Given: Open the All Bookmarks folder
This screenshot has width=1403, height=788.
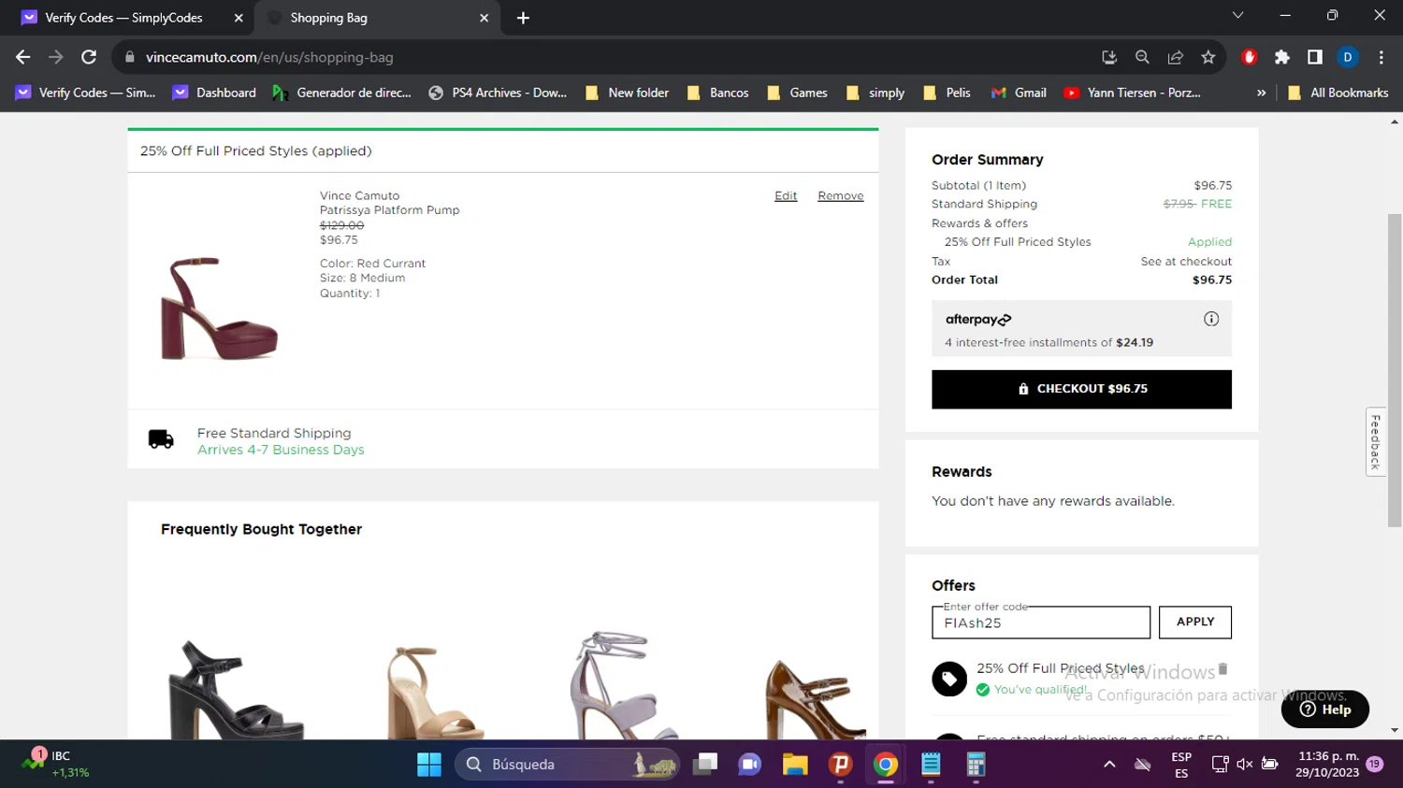Looking at the screenshot, I should 1338,93.
